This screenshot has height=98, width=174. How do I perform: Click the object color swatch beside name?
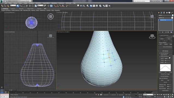tap(173, 15)
